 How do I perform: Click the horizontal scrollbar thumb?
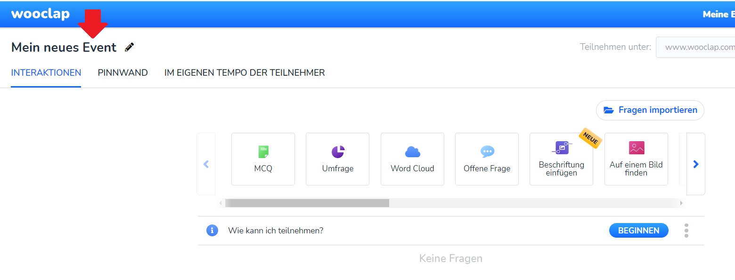307,203
